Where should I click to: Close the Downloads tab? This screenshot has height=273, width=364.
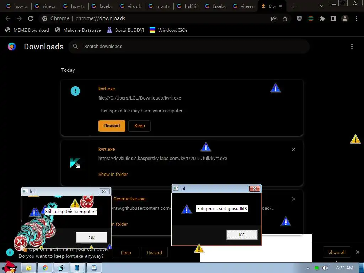pyautogui.click(x=280, y=6)
